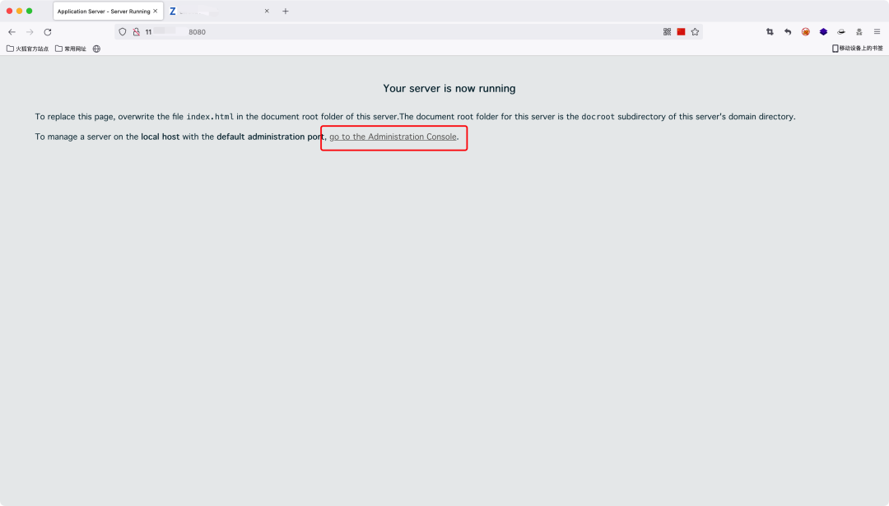889x506 pixels.
Task: Go back to the previous page
Action: (x=12, y=32)
